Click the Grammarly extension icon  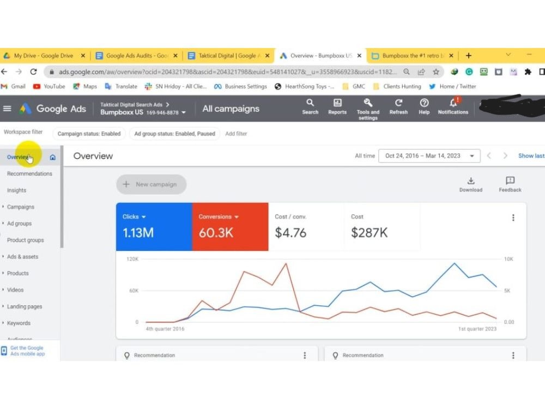click(x=469, y=72)
